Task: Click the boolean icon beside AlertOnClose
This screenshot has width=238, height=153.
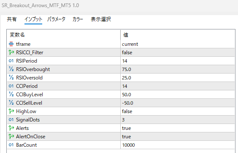Action: pyautogui.click(x=11, y=136)
